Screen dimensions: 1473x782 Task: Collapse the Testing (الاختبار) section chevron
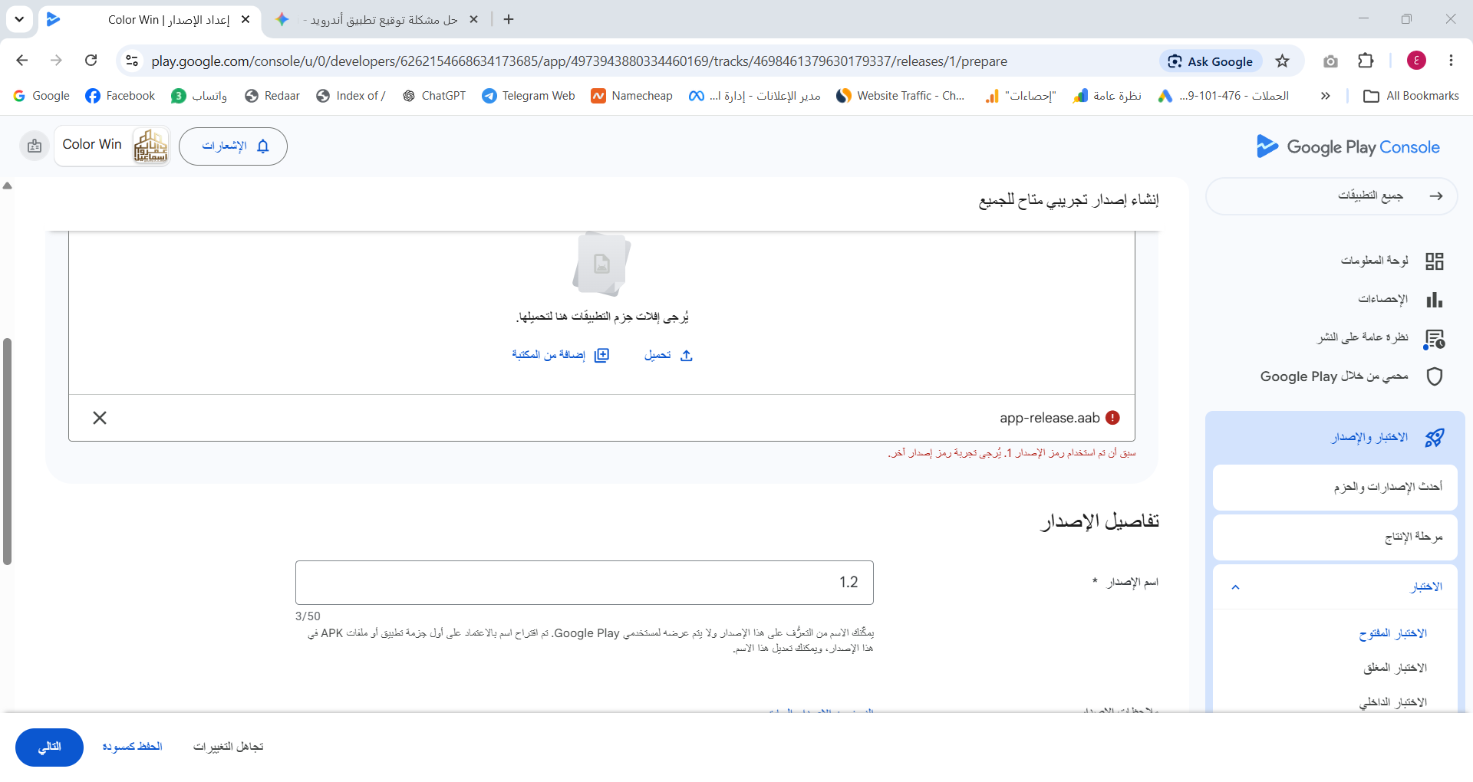pyautogui.click(x=1235, y=587)
